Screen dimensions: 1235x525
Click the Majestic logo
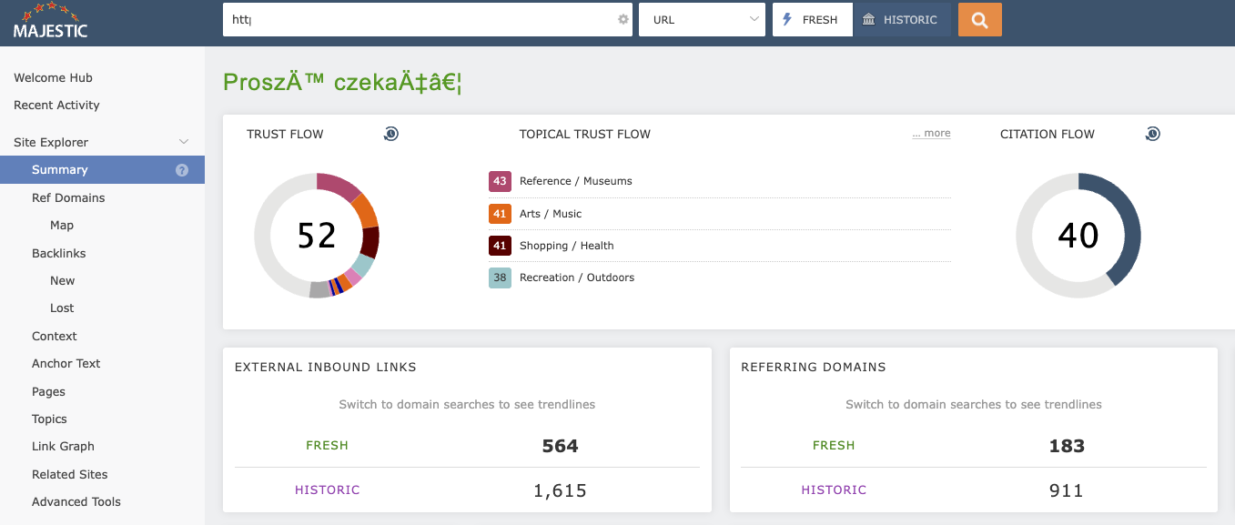(51, 22)
